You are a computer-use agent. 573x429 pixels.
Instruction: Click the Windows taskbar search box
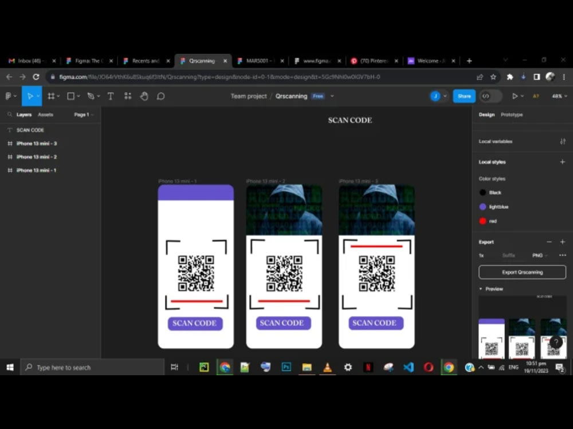coord(92,367)
